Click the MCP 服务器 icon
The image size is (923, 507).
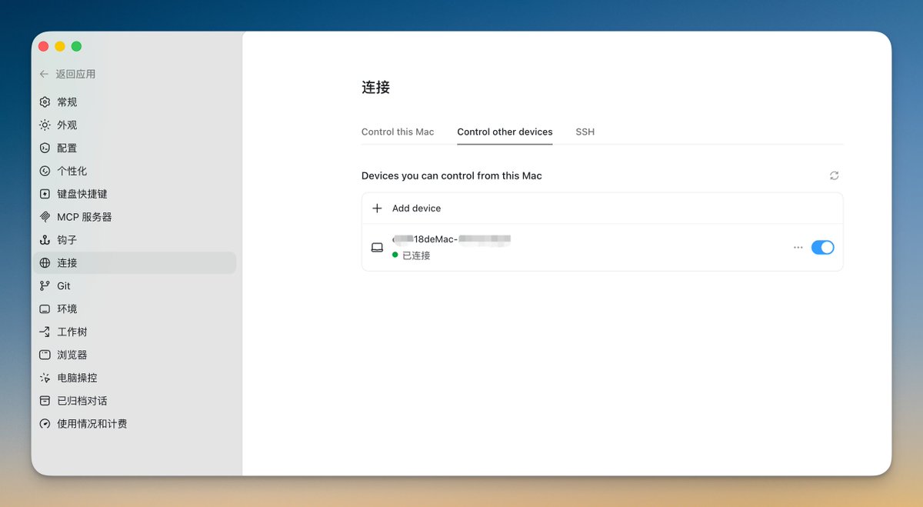(x=45, y=217)
